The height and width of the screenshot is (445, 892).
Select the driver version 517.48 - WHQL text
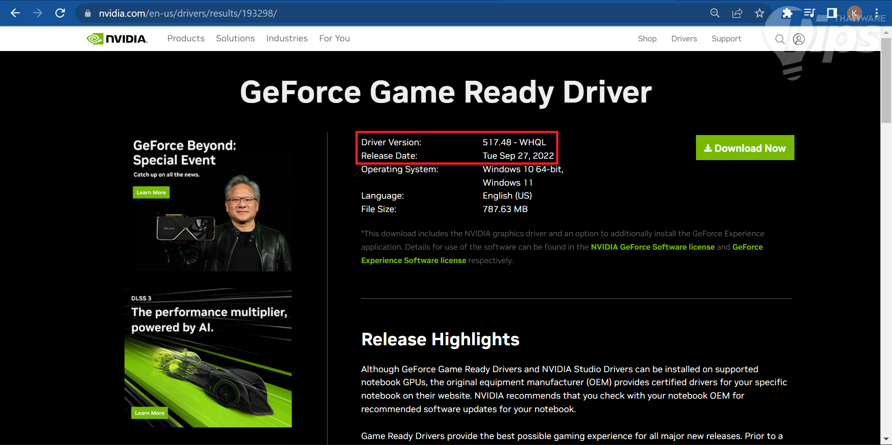click(514, 142)
